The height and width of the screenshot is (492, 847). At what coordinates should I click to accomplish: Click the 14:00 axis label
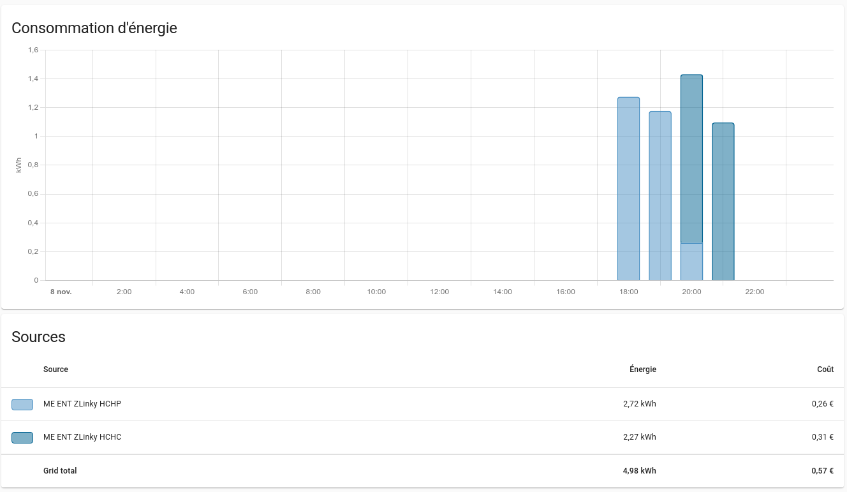503,292
